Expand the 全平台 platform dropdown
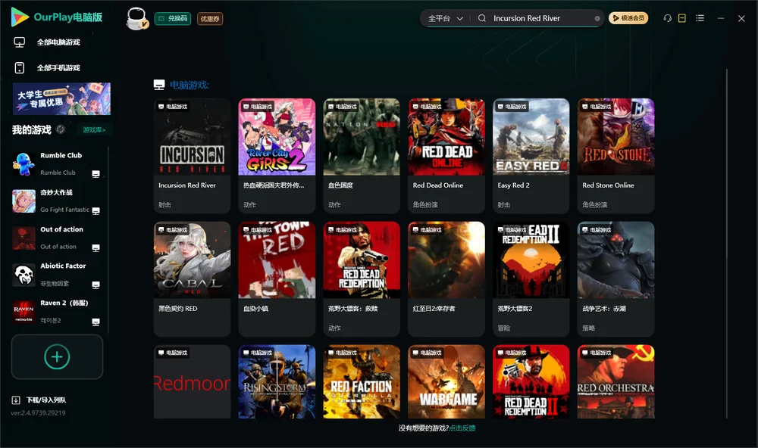The height and width of the screenshot is (448, 758). tap(445, 18)
